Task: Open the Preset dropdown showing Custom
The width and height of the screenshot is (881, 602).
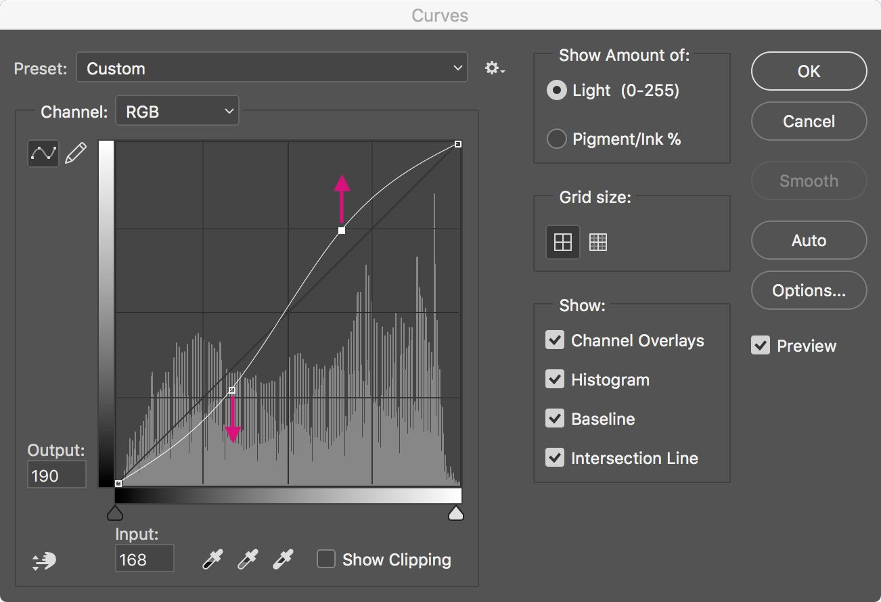Action: (272, 68)
